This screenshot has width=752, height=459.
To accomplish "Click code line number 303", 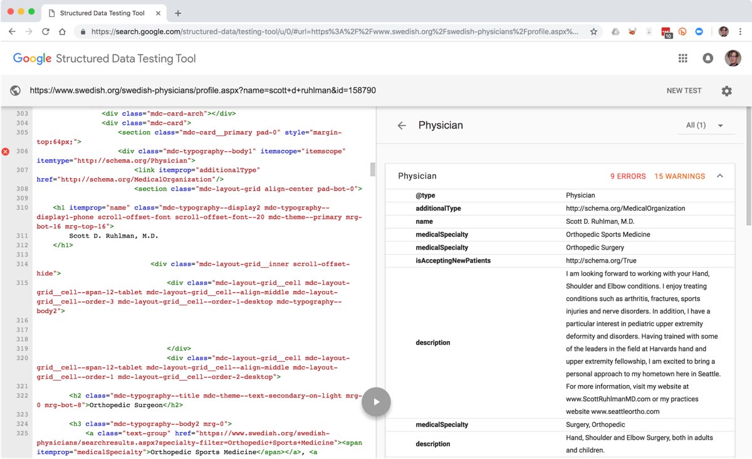I will [x=22, y=113].
